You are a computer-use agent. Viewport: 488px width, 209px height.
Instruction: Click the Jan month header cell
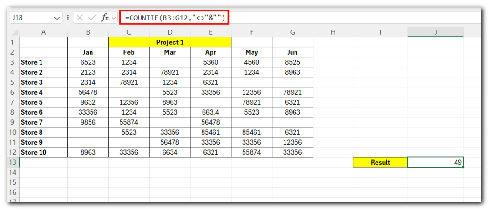pyautogui.click(x=88, y=52)
